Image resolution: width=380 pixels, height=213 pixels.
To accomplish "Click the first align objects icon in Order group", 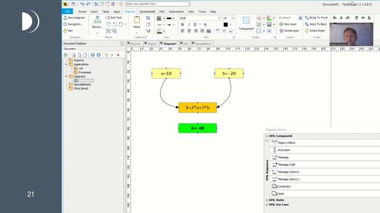I will [335, 18].
